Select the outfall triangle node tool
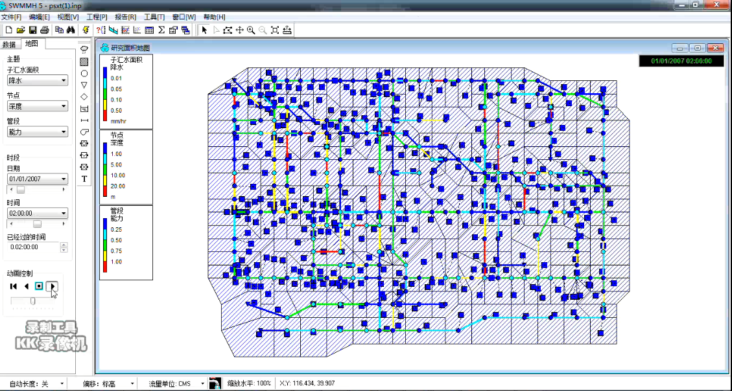Viewport: 732px width, 391px height. (x=84, y=85)
